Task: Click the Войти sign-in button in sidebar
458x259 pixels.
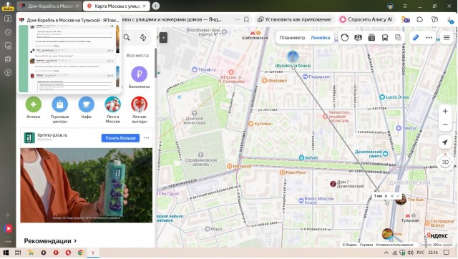Action: pyautogui.click(x=8, y=6)
